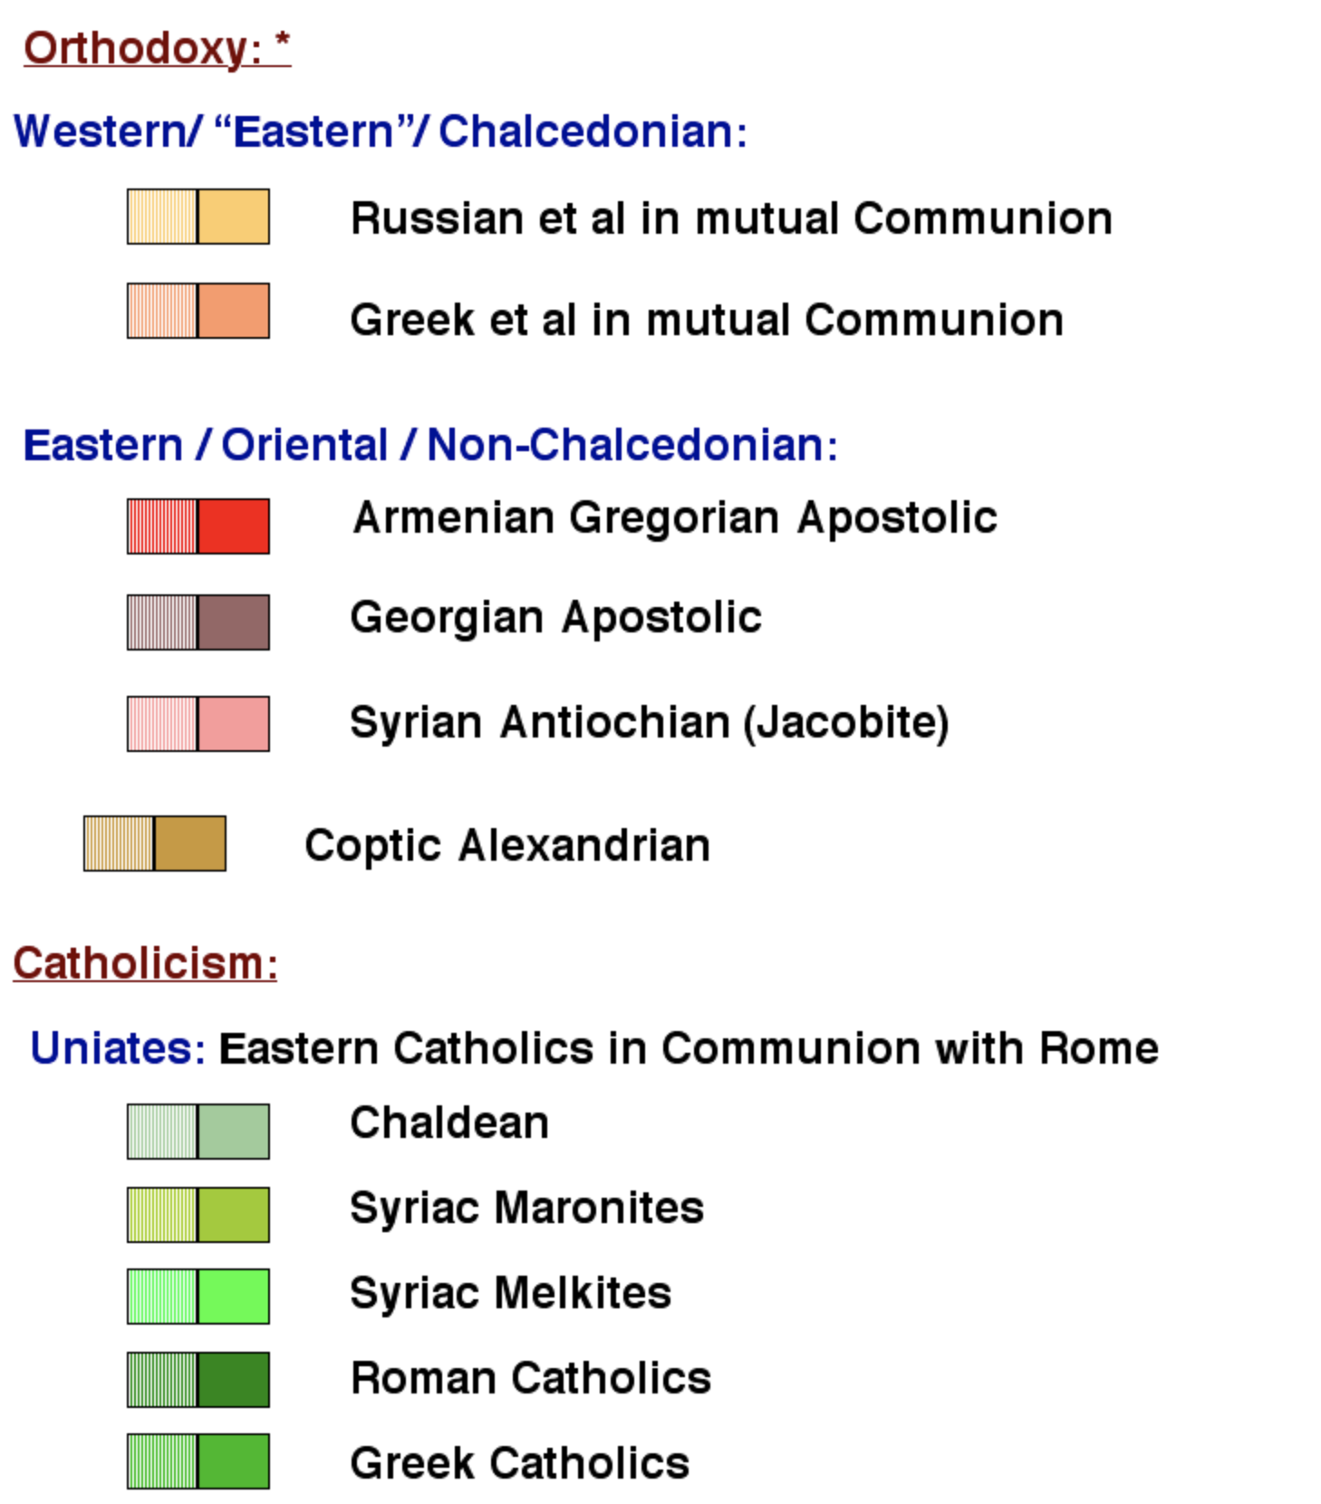
Task: Choose the solid Syriac Melkites bright green swatch
Action: pos(234,1297)
